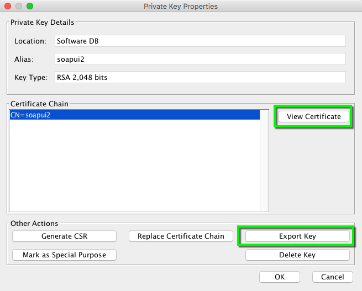Click Generate CSR
362x291 pixels.
coord(64,236)
